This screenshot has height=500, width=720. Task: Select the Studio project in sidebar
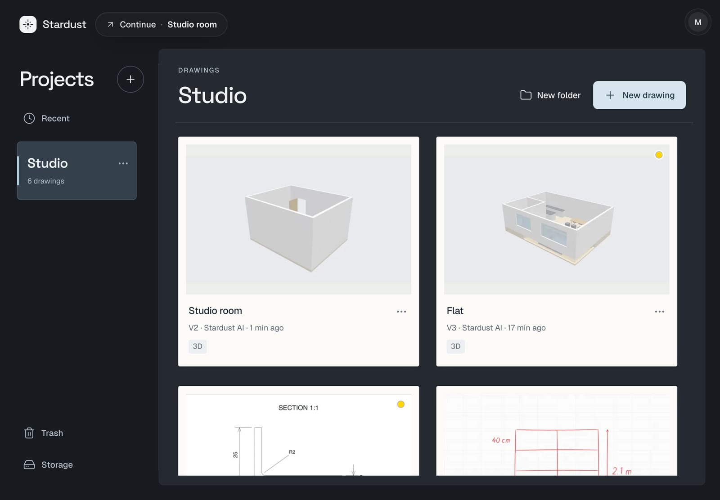(x=77, y=171)
